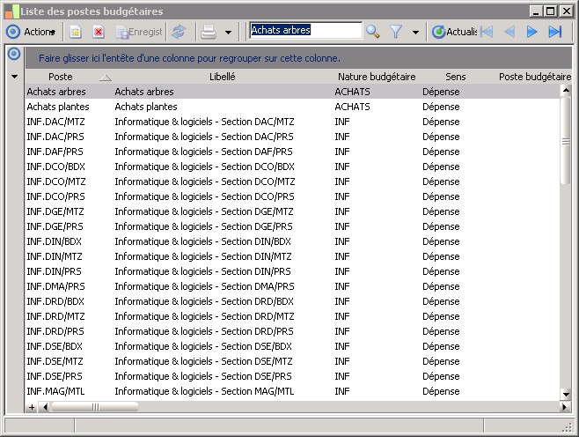Open the print options dropdown arrow

click(228, 33)
